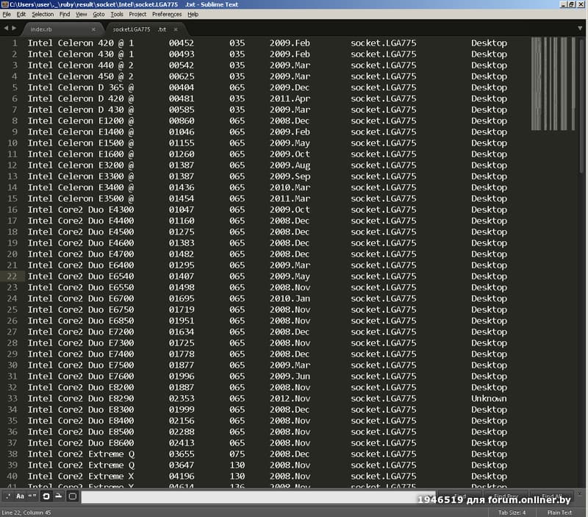
Task: Click the date 2009.Sep on line 13
Action: 290,177
